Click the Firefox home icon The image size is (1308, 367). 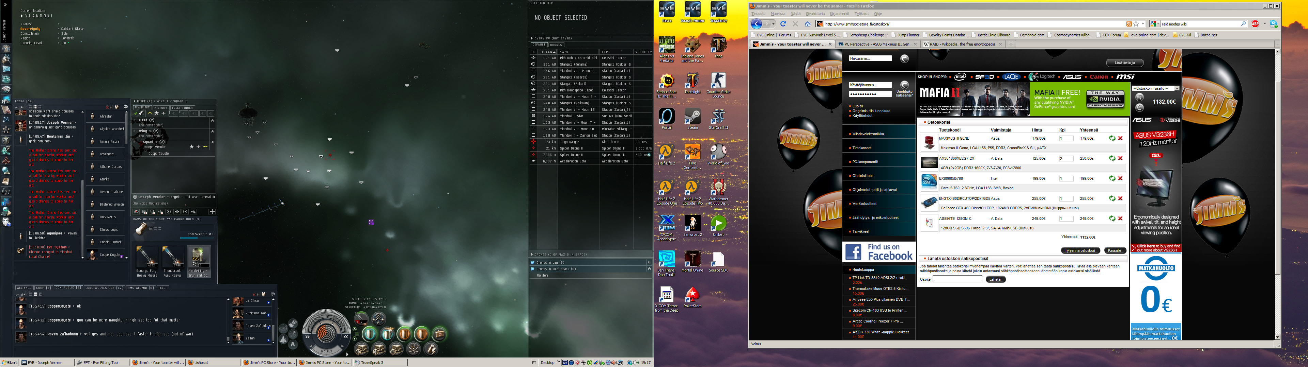pos(807,24)
